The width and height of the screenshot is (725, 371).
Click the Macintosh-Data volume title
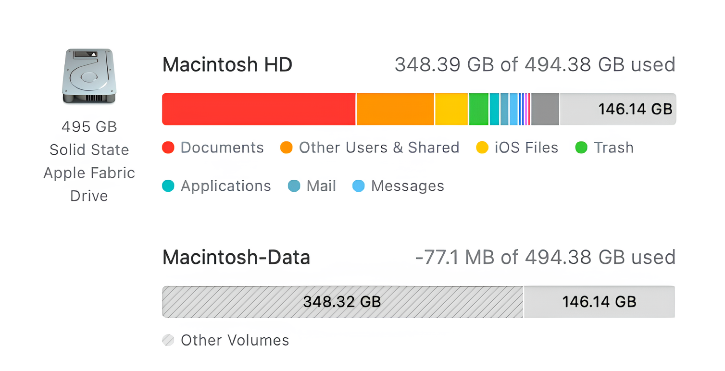236,258
